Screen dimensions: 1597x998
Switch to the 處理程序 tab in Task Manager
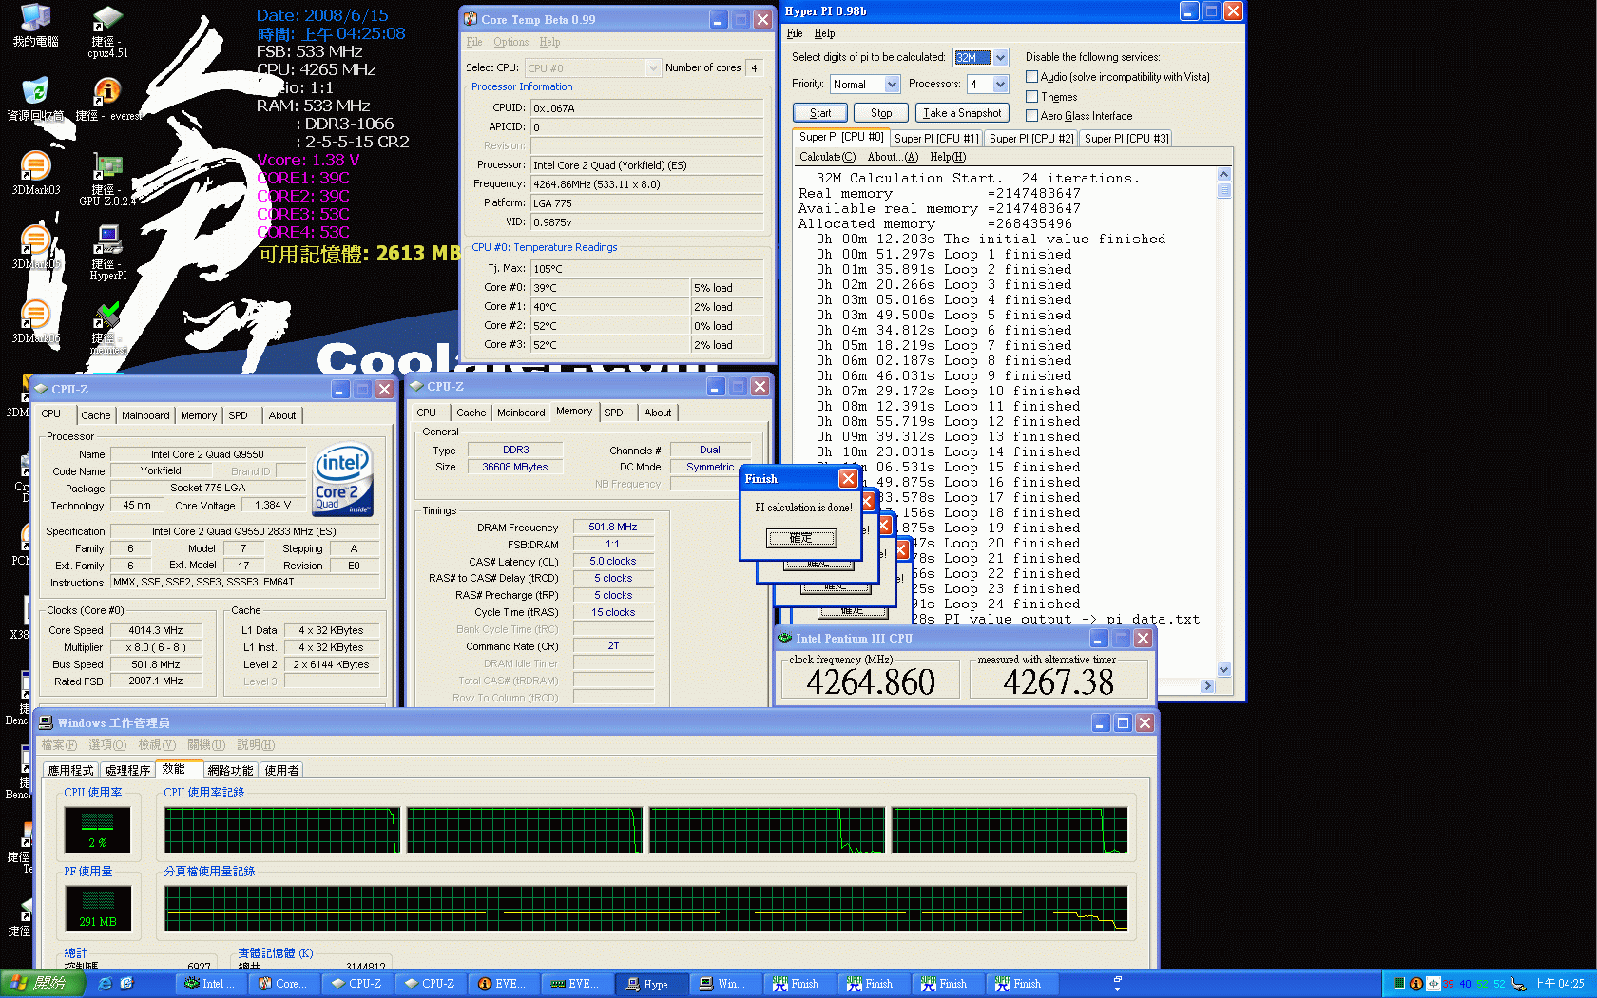point(127,770)
